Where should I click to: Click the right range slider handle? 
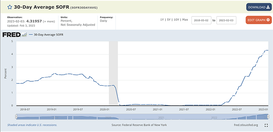pos(268,117)
